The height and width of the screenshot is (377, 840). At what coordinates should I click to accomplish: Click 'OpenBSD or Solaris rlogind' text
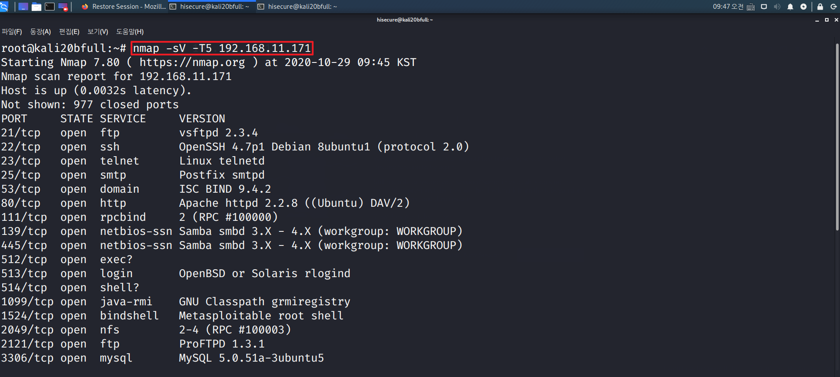click(265, 274)
